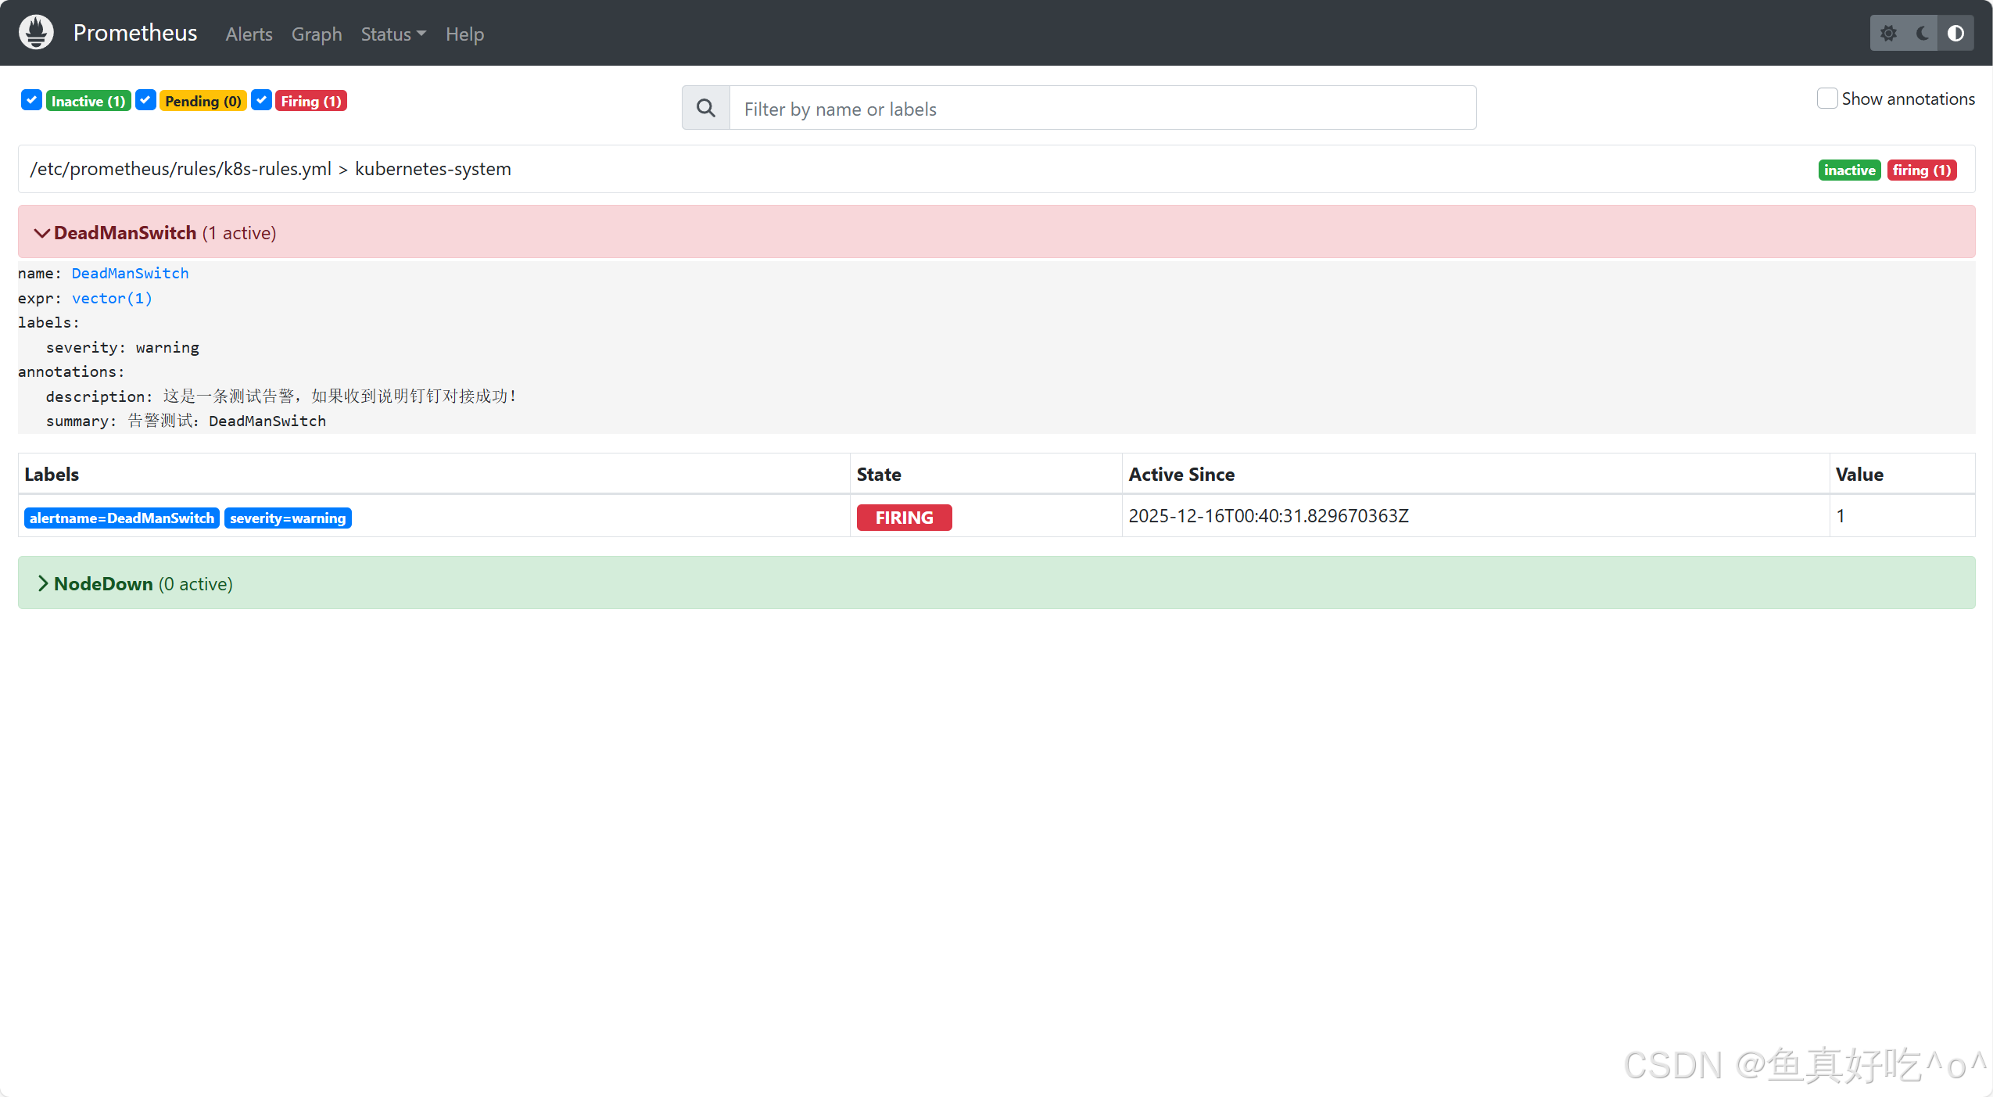Screen dimensions: 1993x1097
Task: Click the vector(1) expression link
Action: coord(112,298)
